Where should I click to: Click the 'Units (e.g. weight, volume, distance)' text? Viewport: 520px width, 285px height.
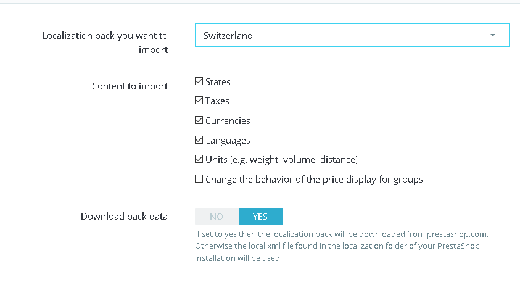[281, 159]
